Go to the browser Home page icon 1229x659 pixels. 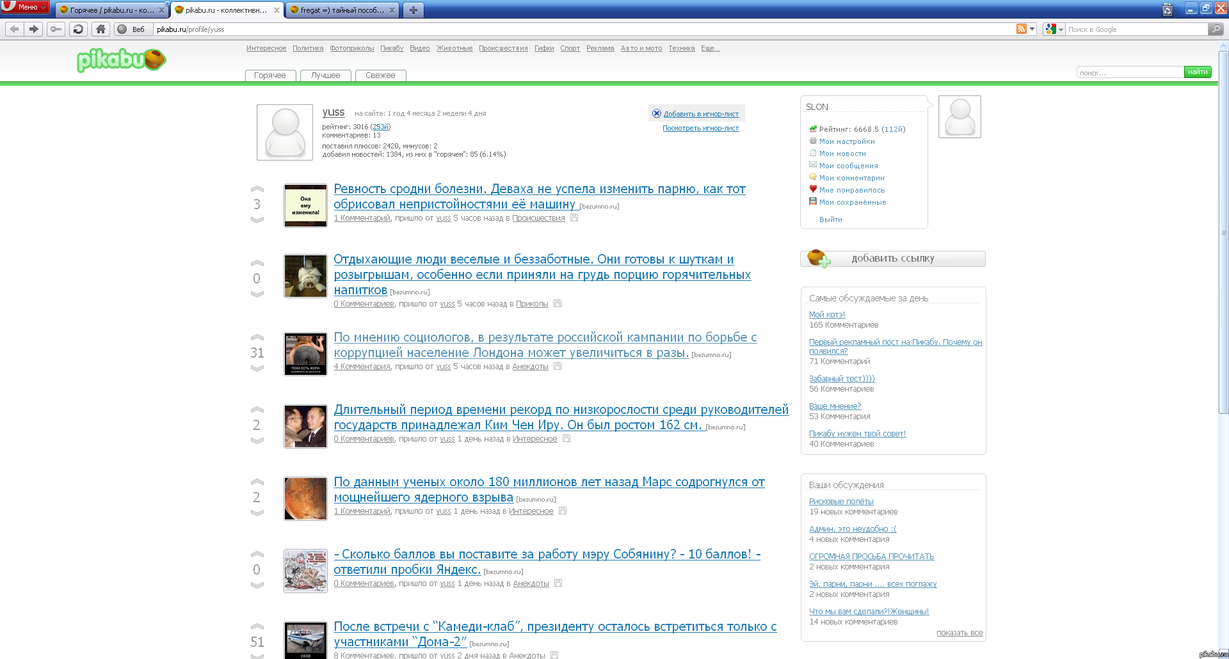click(x=100, y=29)
